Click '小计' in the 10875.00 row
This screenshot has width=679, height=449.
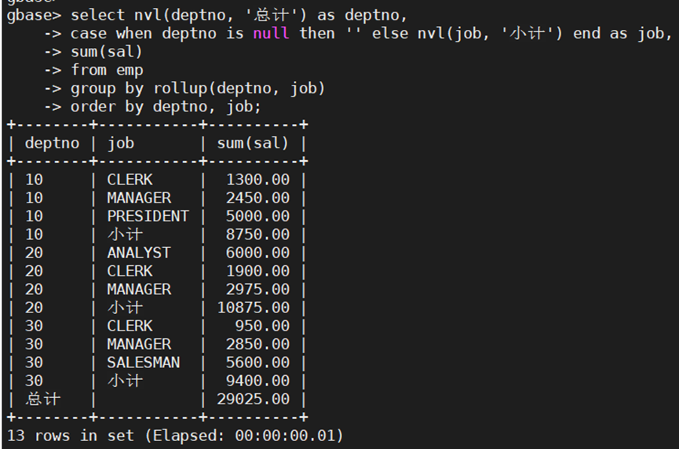point(125,308)
